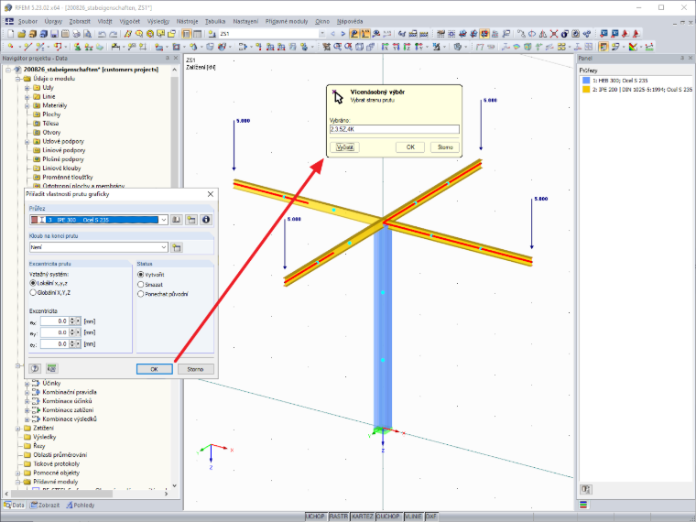Toggle the project navigator panel icon
The width and height of the screenshot is (696, 522).
tap(186, 34)
